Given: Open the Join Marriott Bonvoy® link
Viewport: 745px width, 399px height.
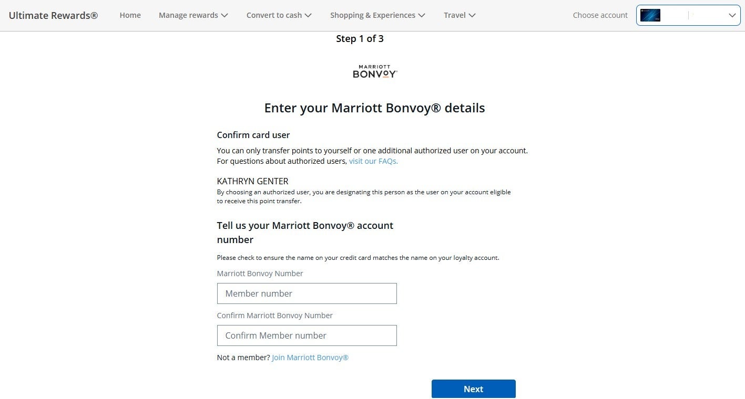Looking at the screenshot, I should pos(310,357).
